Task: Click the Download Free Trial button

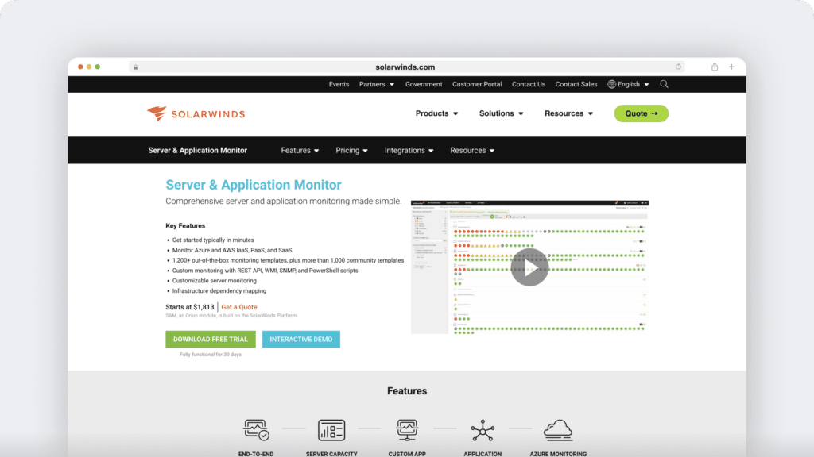Action: point(210,339)
